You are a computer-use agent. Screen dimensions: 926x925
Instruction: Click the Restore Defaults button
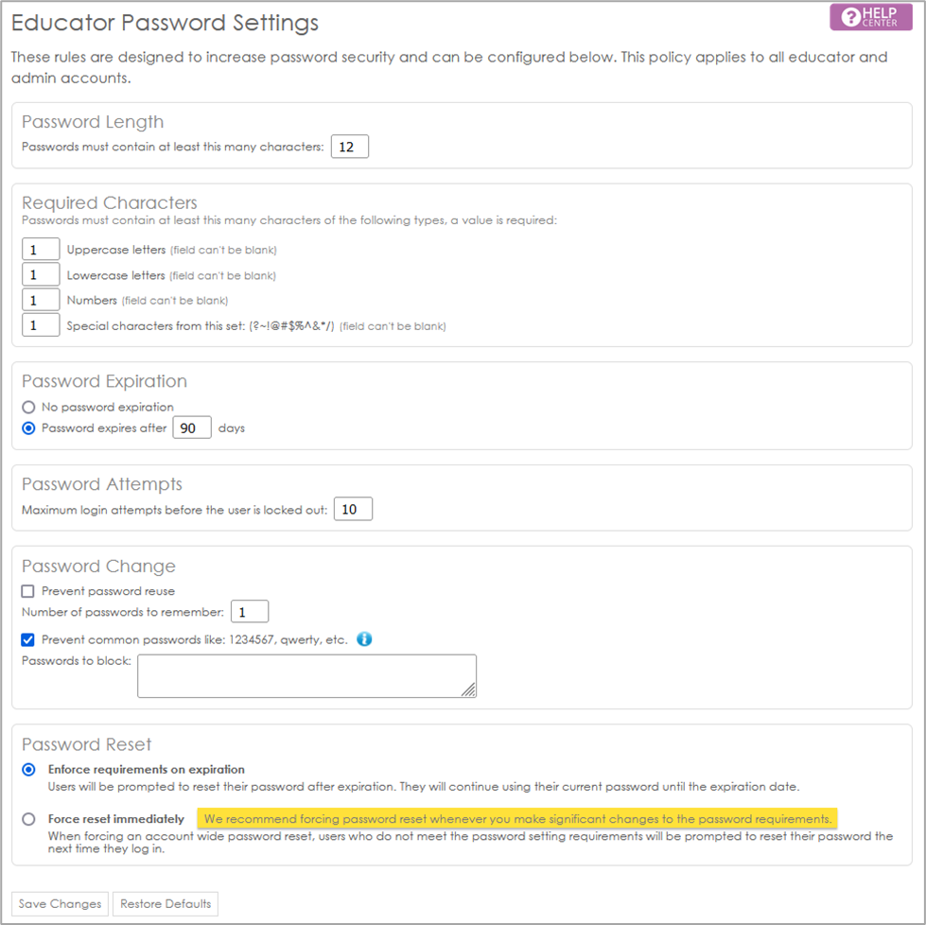pyautogui.click(x=165, y=904)
